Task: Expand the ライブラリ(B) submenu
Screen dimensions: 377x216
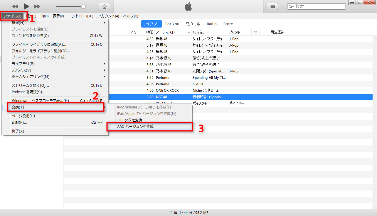Action: click(x=55, y=64)
